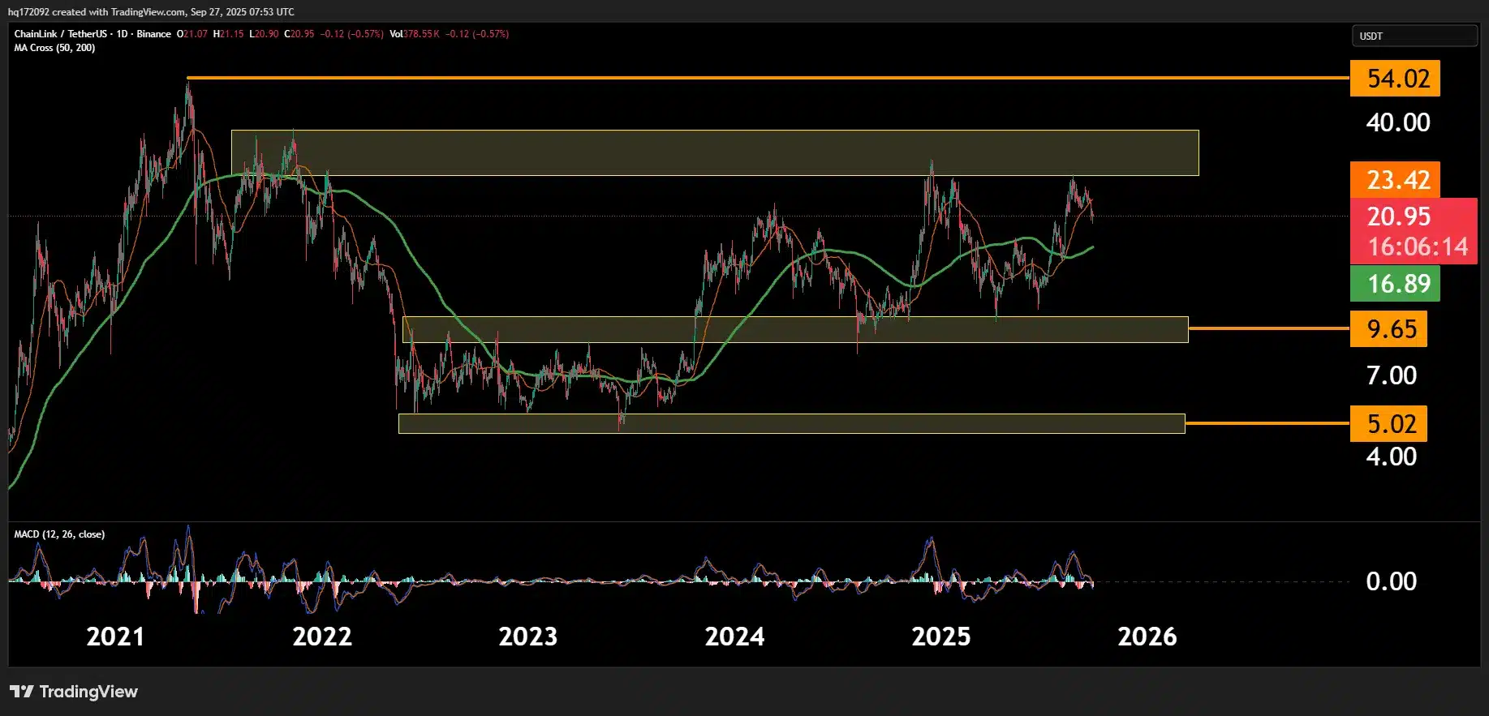Click the 2026 label on time axis
The width and height of the screenshot is (1489, 716).
(x=1147, y=637)
